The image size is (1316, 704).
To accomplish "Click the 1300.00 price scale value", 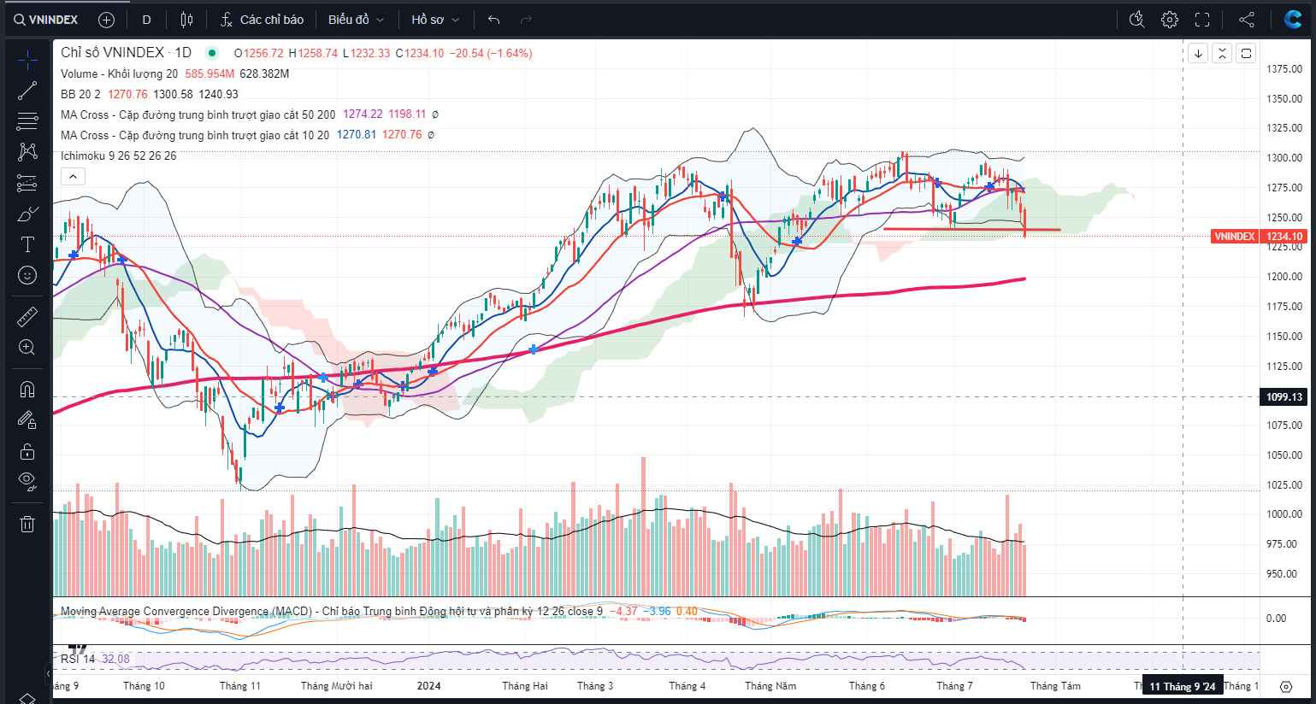I will (1284, 158).
